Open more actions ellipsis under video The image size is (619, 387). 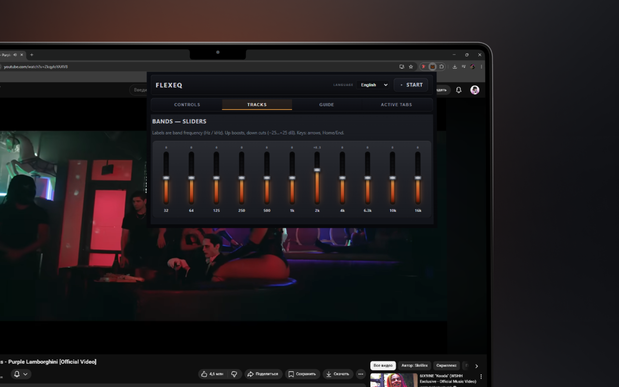click(x=361, y=374)
